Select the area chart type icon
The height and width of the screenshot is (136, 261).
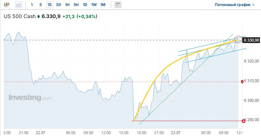[x=19, y=5]
